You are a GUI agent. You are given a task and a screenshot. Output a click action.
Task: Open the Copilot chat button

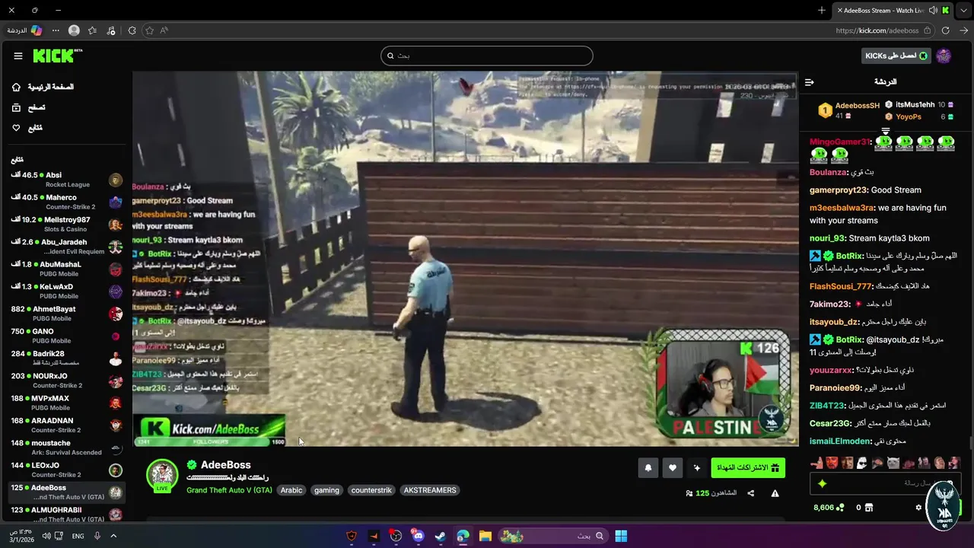point(25,30)
